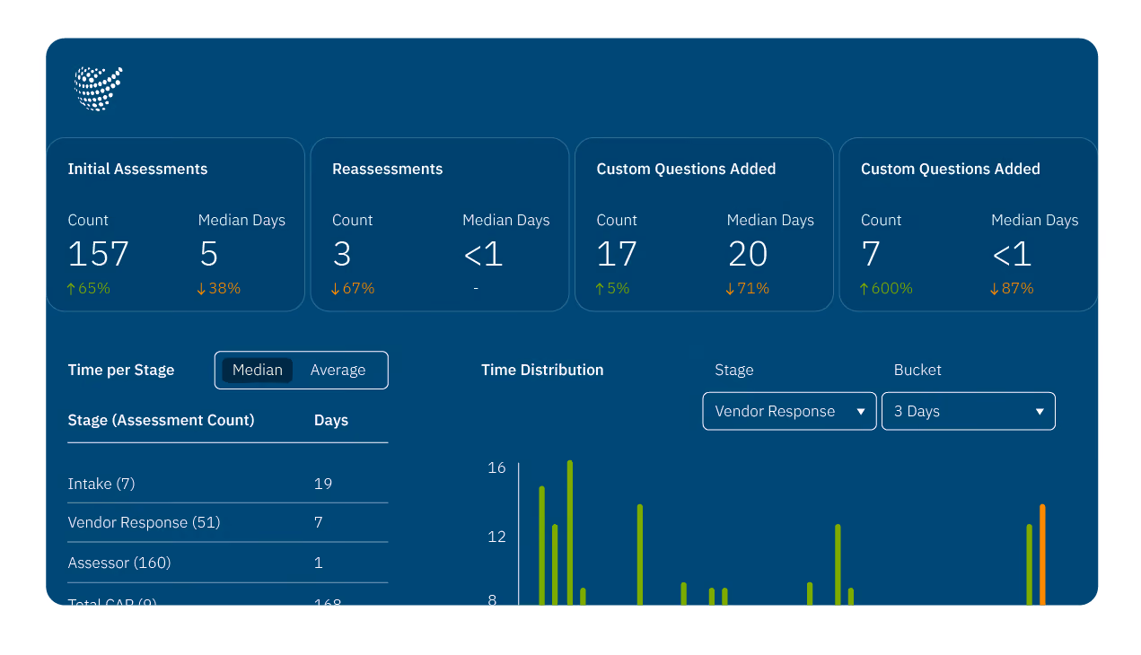Click the 38% decrease indicator

pos(219,288)
